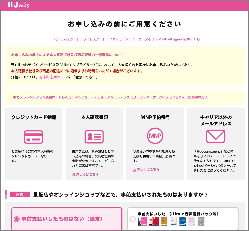Screen dimensions: 249x231
Task: Open the ギガプランへのプラン変更はこちら link
Action: tap(110, 97)
